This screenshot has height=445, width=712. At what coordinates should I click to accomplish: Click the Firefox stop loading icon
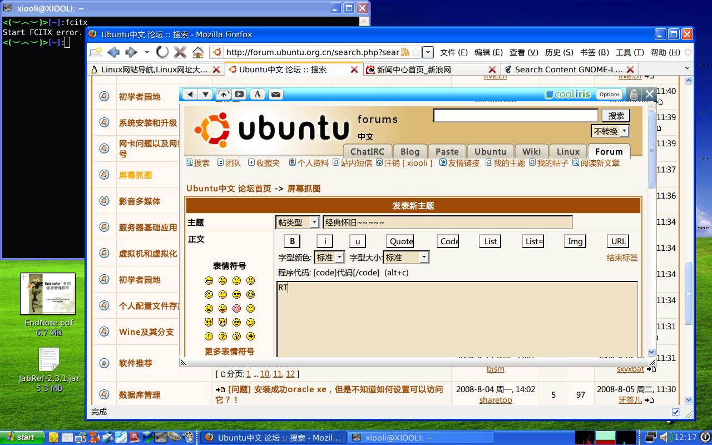[x=180, y=52]
